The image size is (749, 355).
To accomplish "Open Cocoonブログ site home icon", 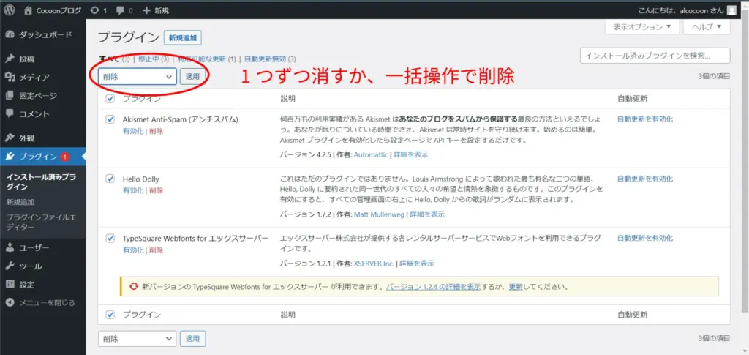I will pos(29,10).
